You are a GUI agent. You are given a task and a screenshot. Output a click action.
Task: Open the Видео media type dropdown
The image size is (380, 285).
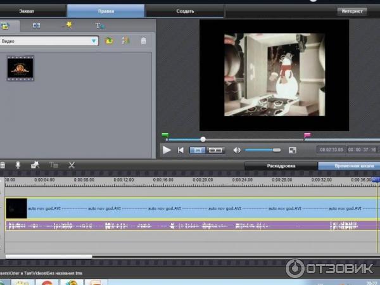[x=94, y=41]
